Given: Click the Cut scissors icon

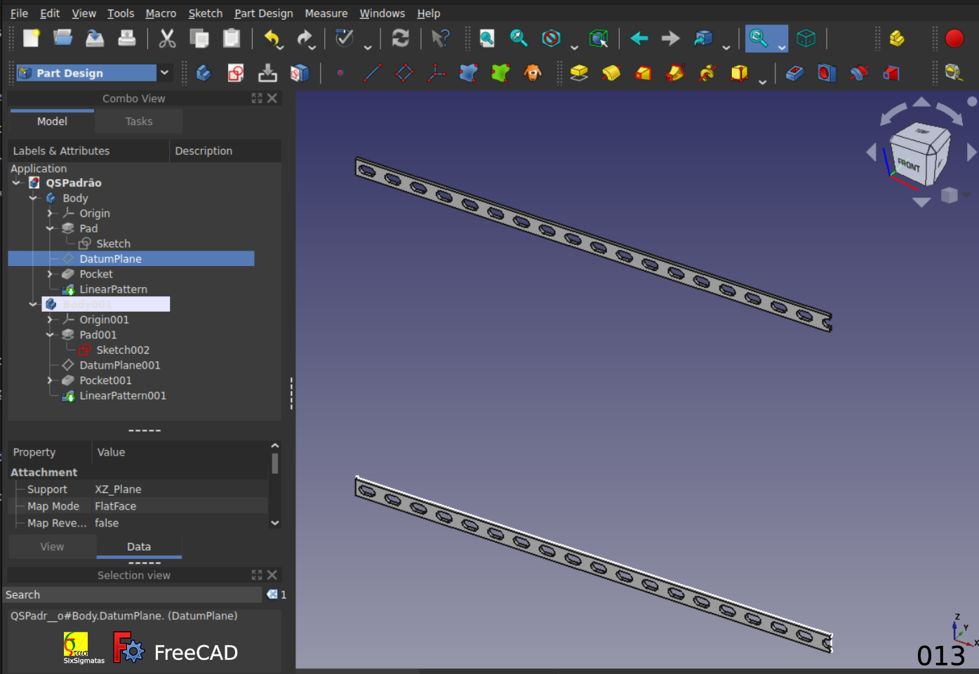Looking at the screenshot, I should click(x=167, y=39).
